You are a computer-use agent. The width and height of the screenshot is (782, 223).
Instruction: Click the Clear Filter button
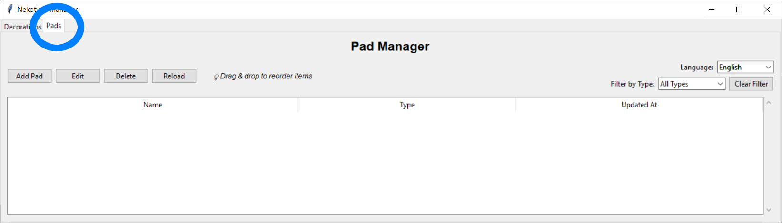751,84
